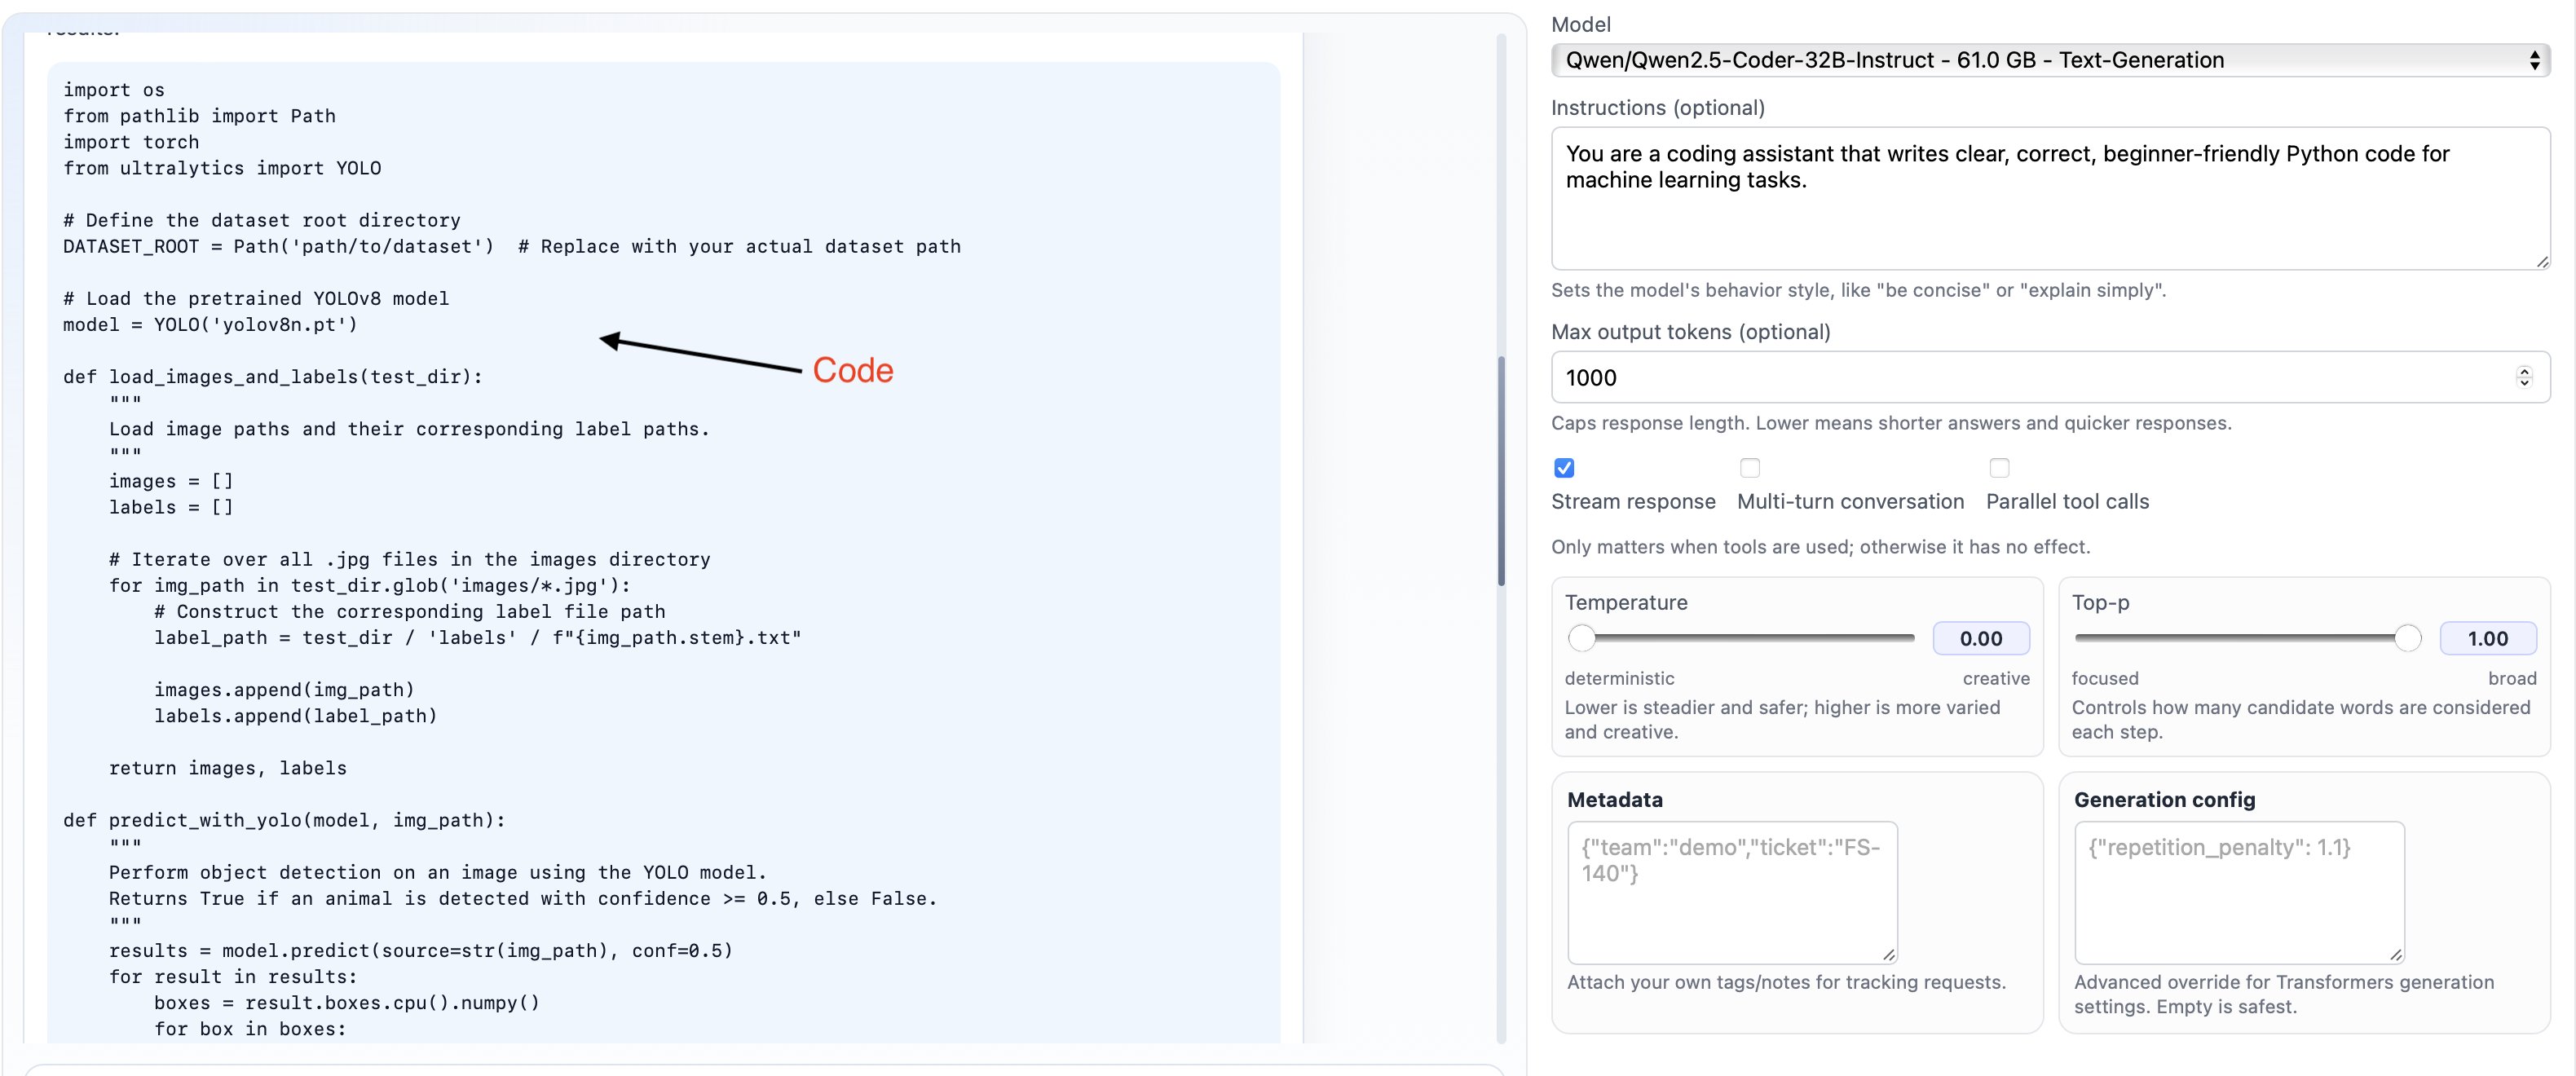2576x1076 pixels.
Task: Click the Metadata tags text area
Action: pos(1732,890)
